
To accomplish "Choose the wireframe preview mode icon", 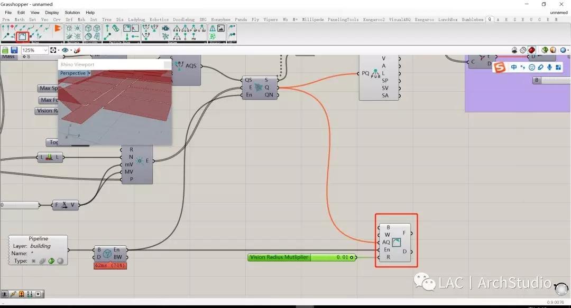I will click(x=523, y=50).
